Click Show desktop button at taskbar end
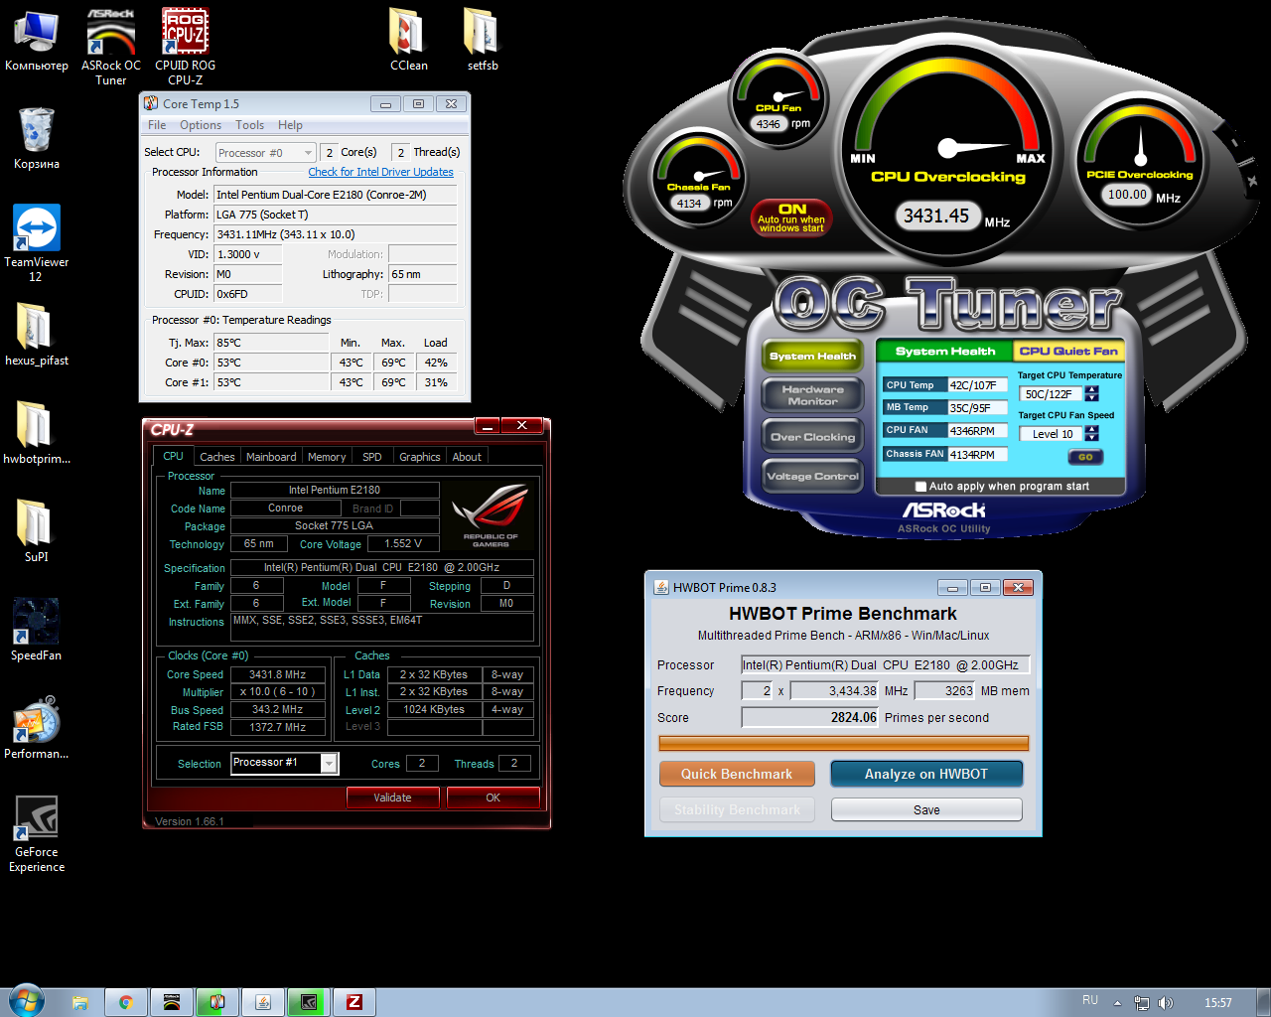1271x1017 pixels. (x=1263, y=1002)
